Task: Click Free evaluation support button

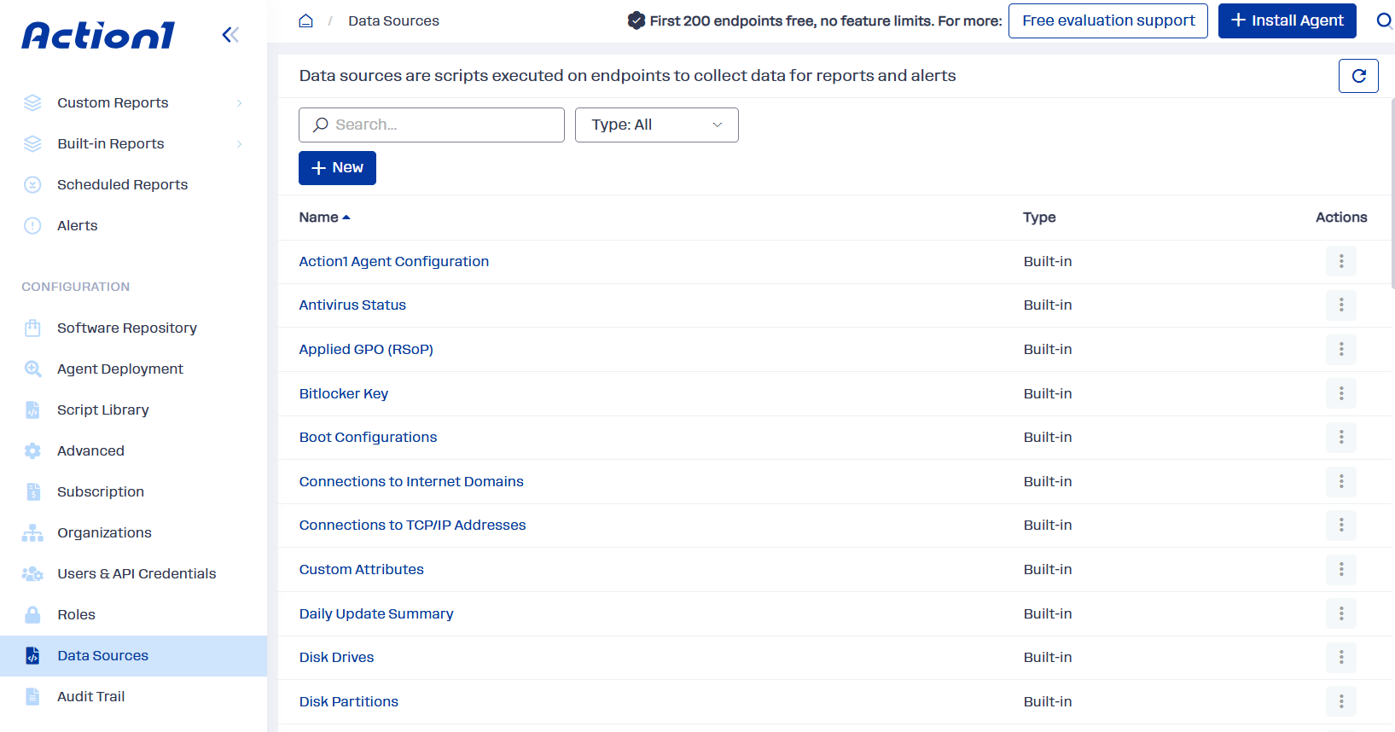Action: (x=1107, y=20)
